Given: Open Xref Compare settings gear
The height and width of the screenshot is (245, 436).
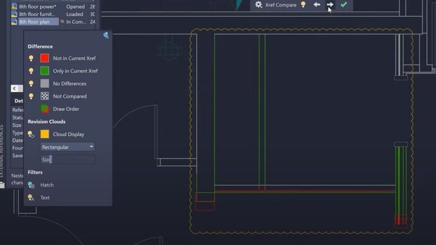Looking at the screenshot, I should pyautogui.click(x=258, y=5).
